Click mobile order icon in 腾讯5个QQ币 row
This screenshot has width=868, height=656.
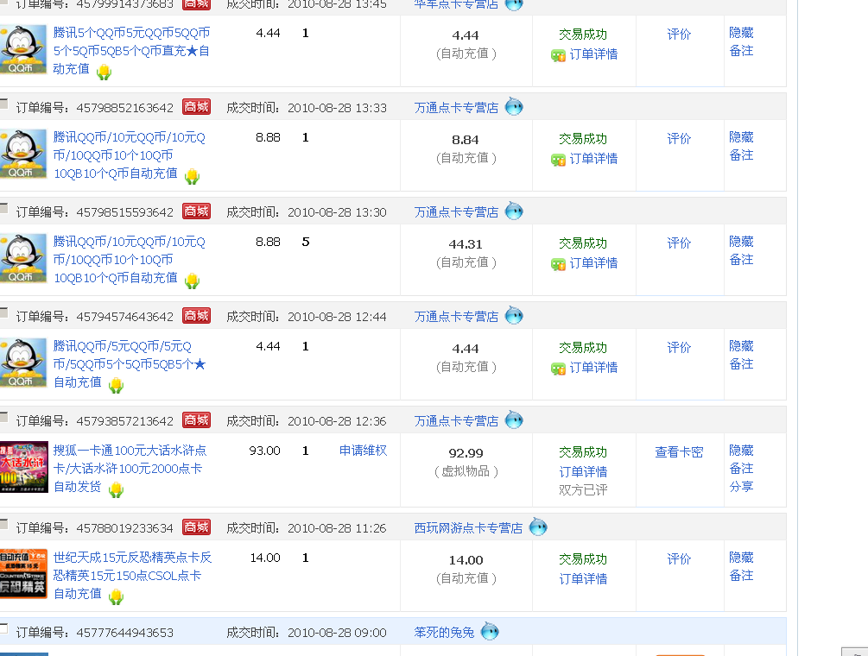[x=558, y=55]
